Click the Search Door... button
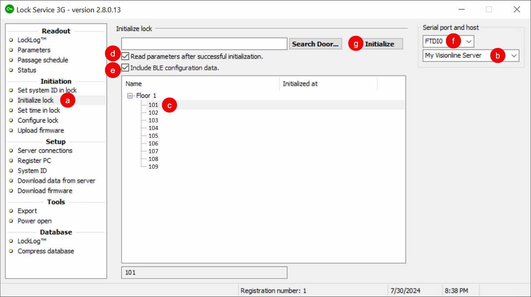 point(315,44)
